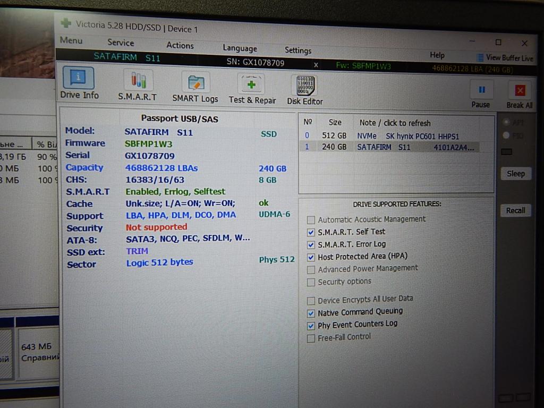Click the UDMA-6 mode text
544x408 pixels.
tap(275, 215)
